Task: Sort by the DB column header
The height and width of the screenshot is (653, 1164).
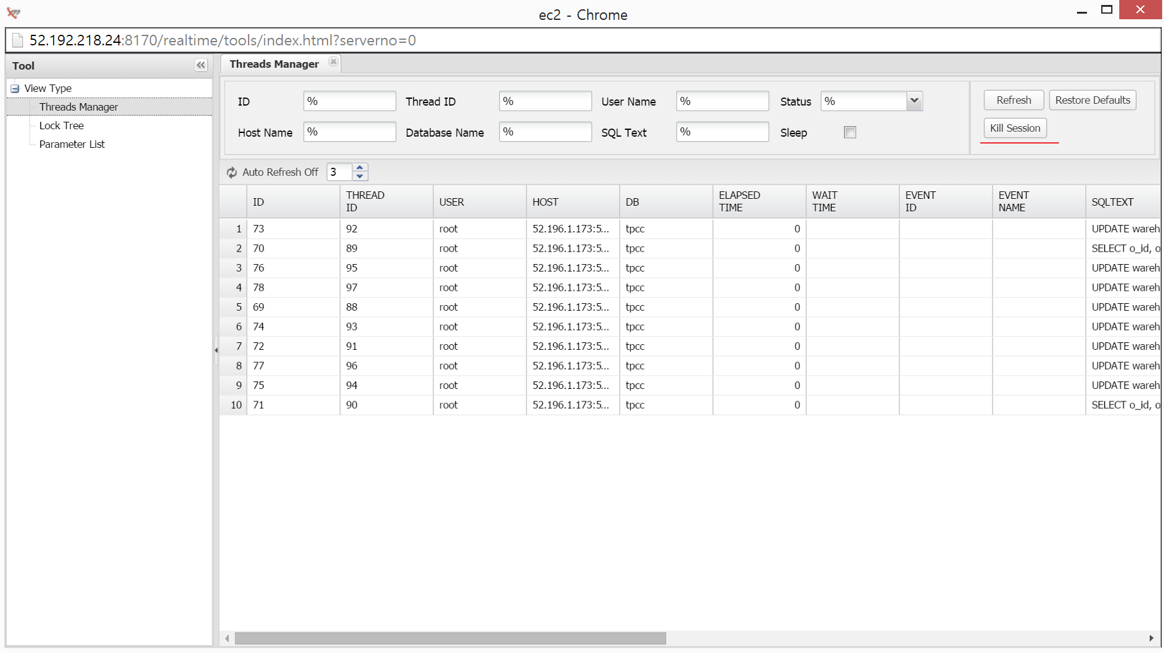Action: pos(666,202)
